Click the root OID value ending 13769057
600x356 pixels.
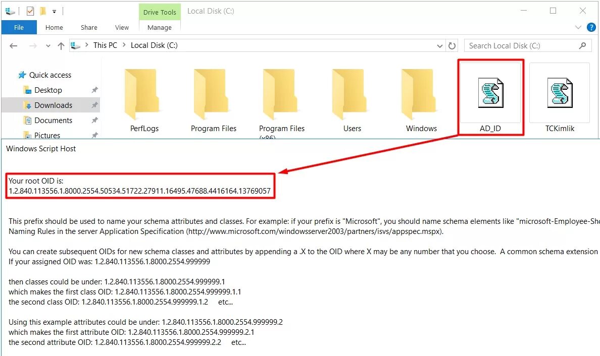[140, 191]
